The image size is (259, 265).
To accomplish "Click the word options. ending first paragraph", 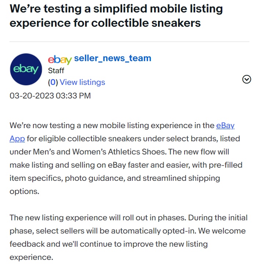I will pos(24,191).
